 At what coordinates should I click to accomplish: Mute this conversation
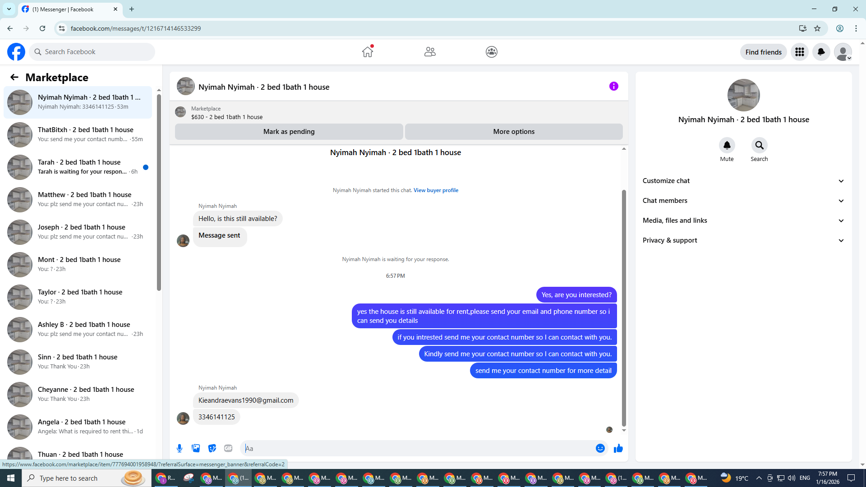pyautogui.click(x=727, y=146)
